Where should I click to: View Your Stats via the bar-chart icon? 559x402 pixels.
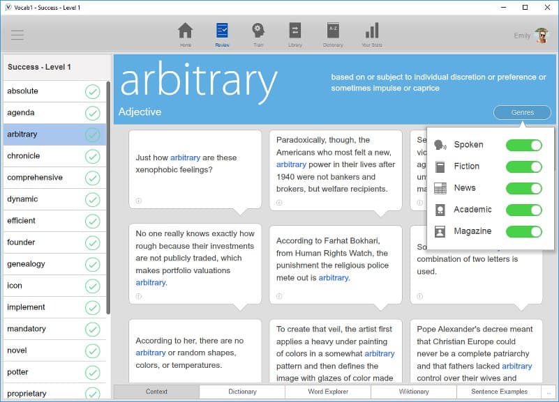point(371,31)
